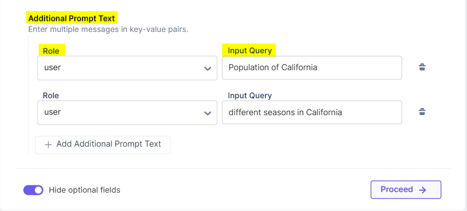
Task: Delete the Population of California prompt row
Action: tap(422, 67)
